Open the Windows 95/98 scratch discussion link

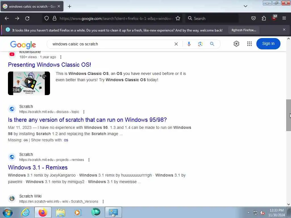click(x=87, y=120)
